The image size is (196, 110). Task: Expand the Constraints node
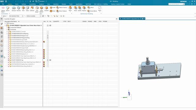pos(7,30)
